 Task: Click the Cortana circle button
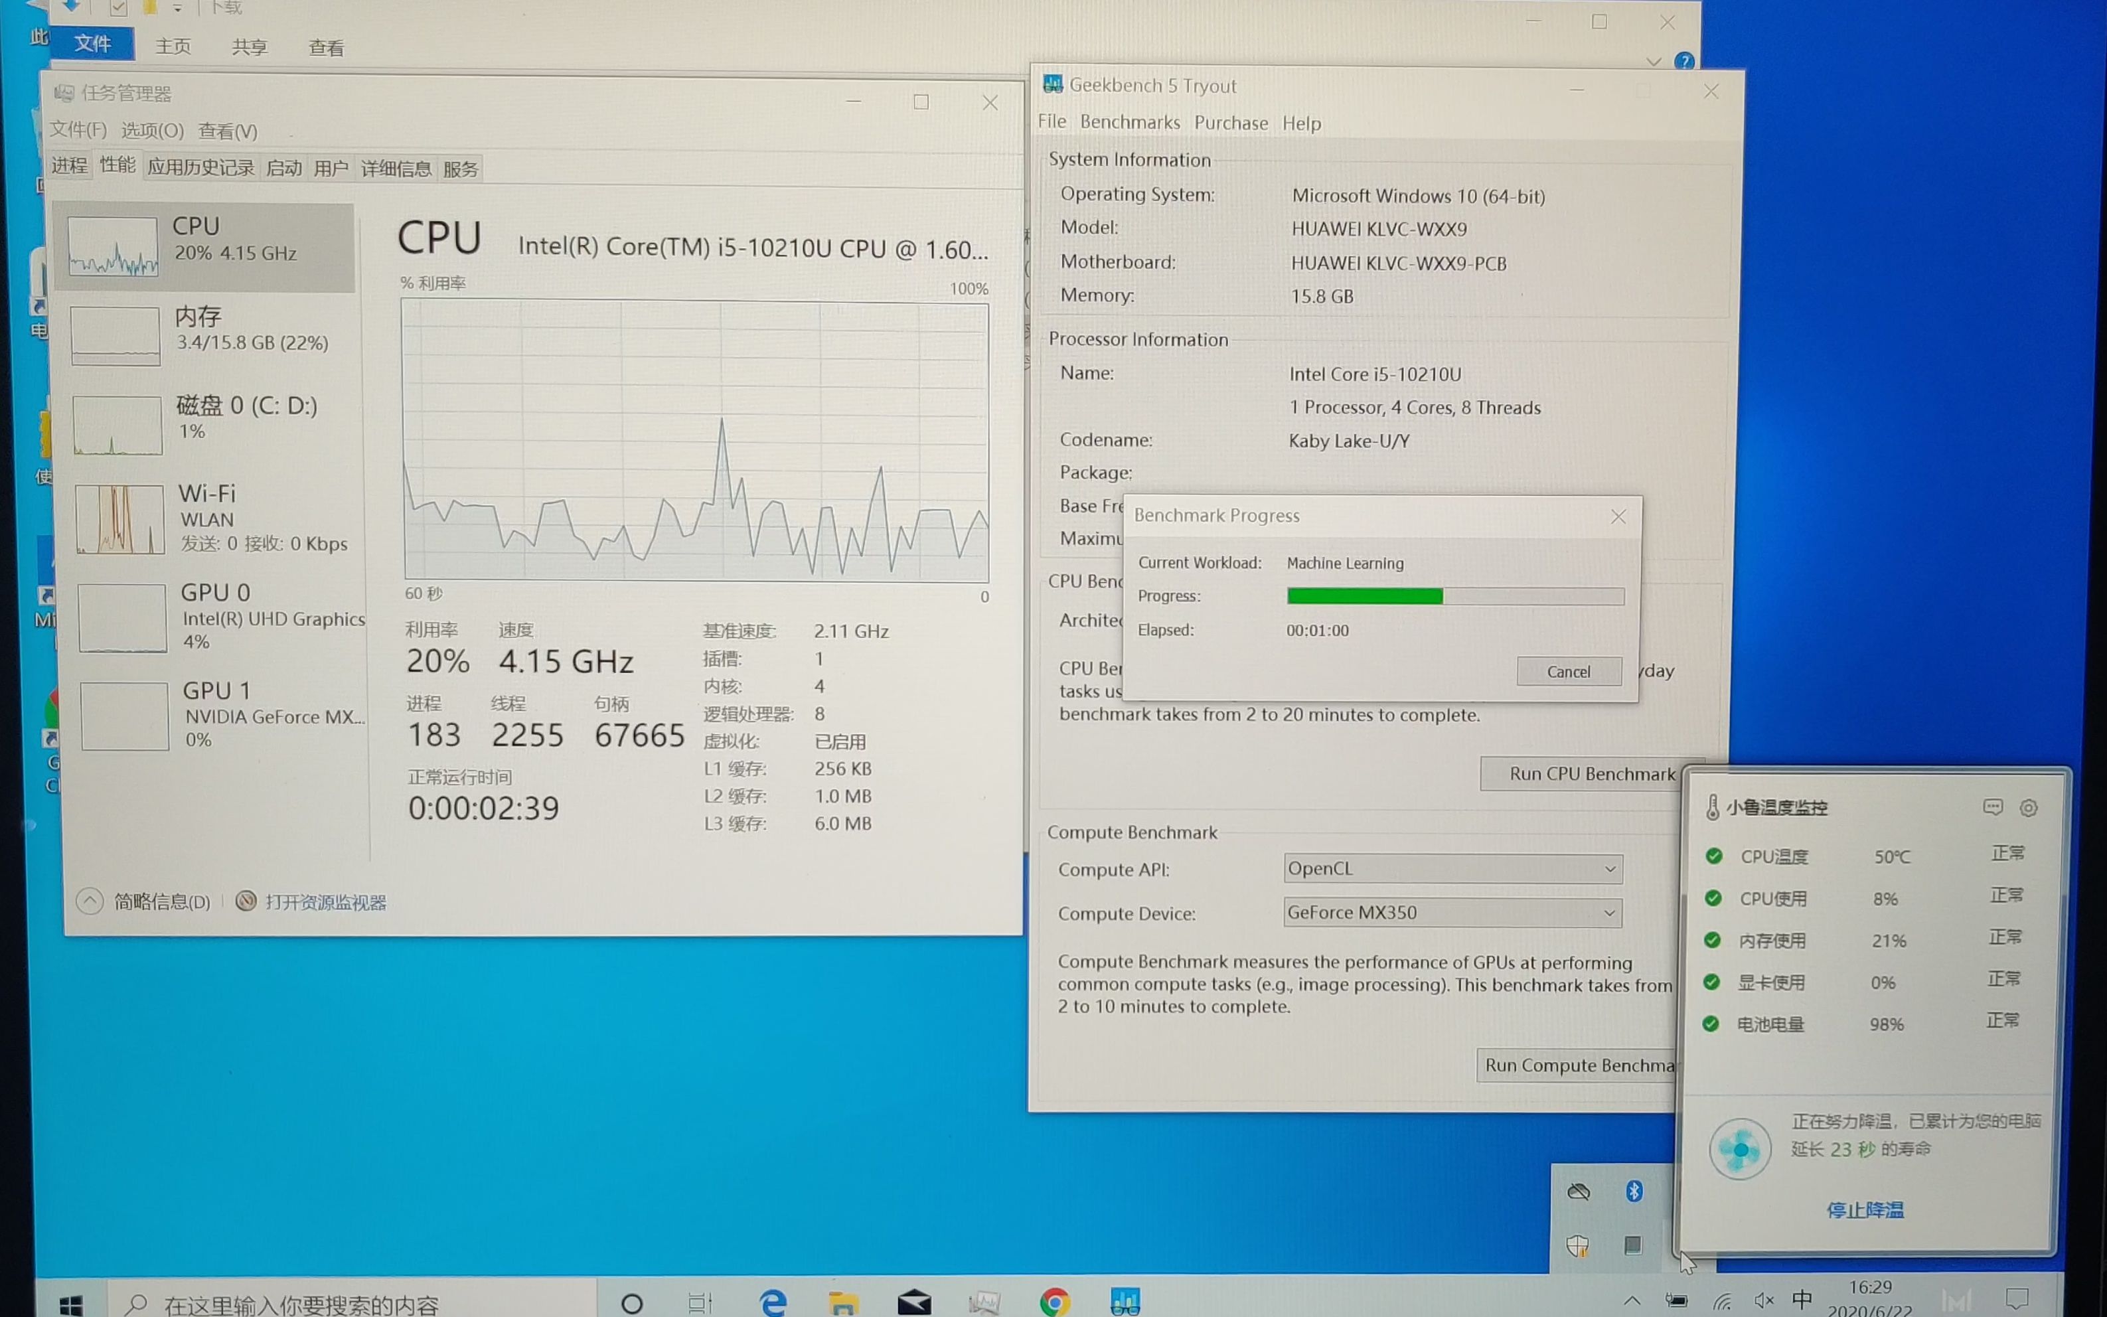click(x=633, y=1303)
